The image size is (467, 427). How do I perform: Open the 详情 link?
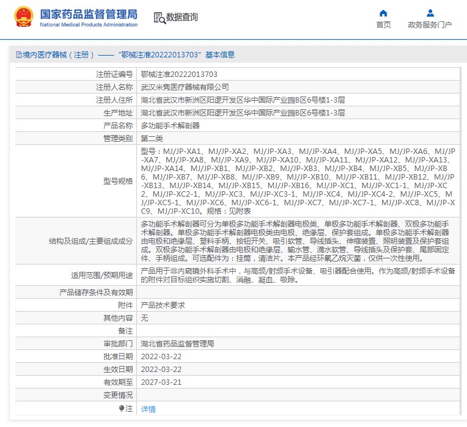(148, 409)
